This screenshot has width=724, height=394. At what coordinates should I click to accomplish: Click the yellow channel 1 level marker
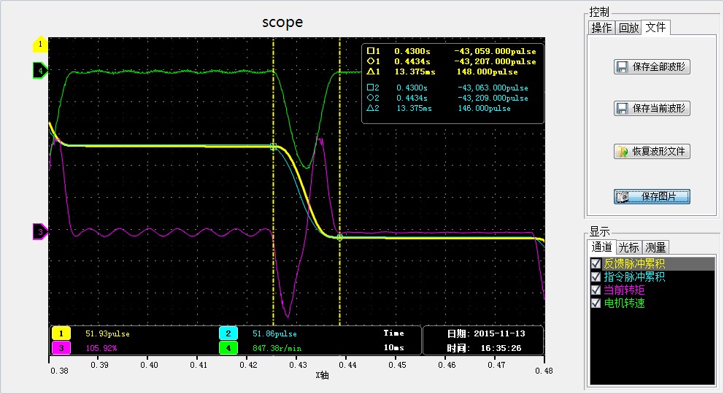pyautogui.click(x=39, y=45)
